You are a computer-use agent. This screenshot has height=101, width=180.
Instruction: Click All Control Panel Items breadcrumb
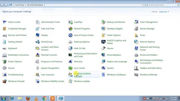point(35,5)
